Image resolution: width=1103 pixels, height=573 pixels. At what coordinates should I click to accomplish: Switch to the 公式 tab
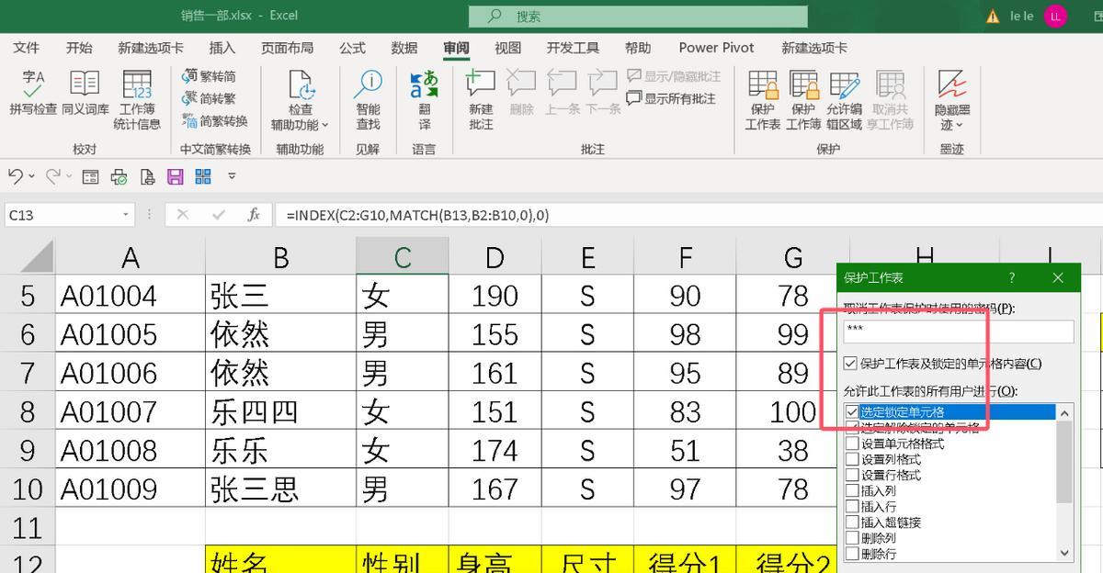pyautogui.click(x=352, y=48)
